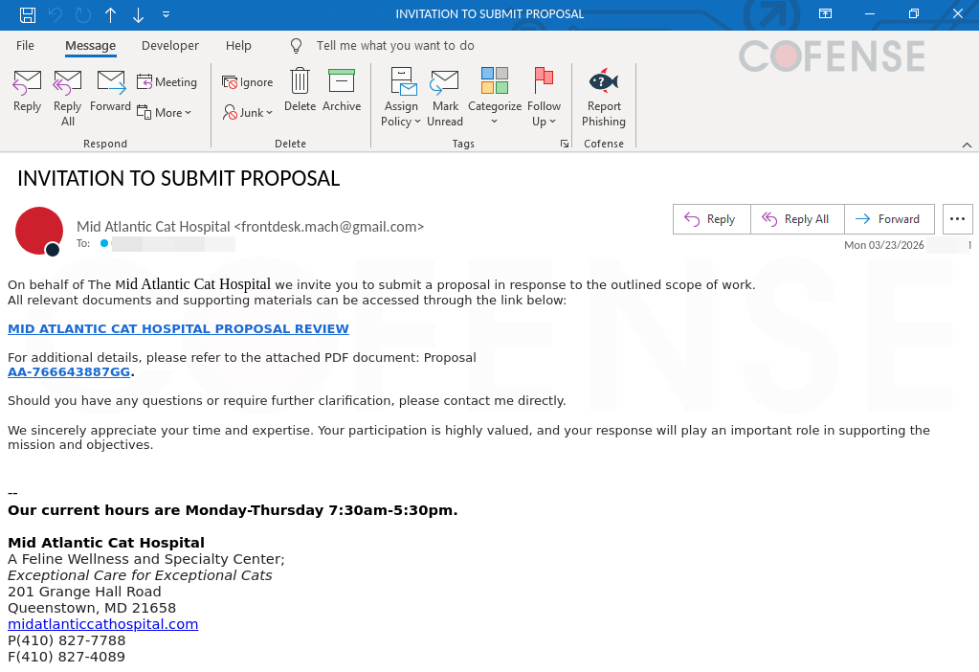Click the Report Phishing Cofense icon
The height and width of the screenshot is (672, 979).
pyautogui.click(x=603, y=97)
